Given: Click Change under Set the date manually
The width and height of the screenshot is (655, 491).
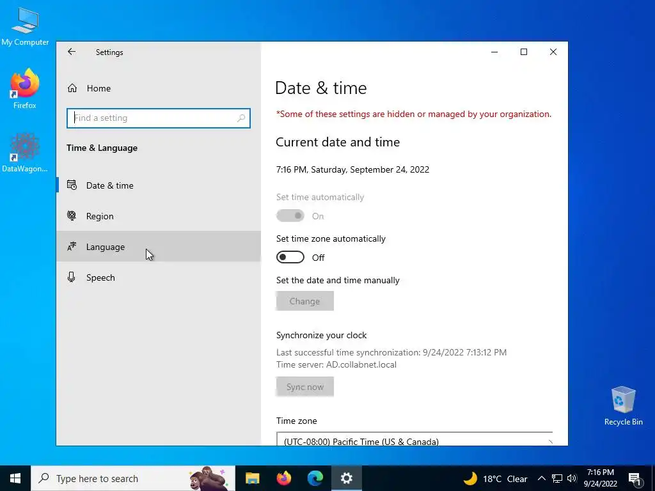Looking at the screenshot, I should click(x=304, y=301).
